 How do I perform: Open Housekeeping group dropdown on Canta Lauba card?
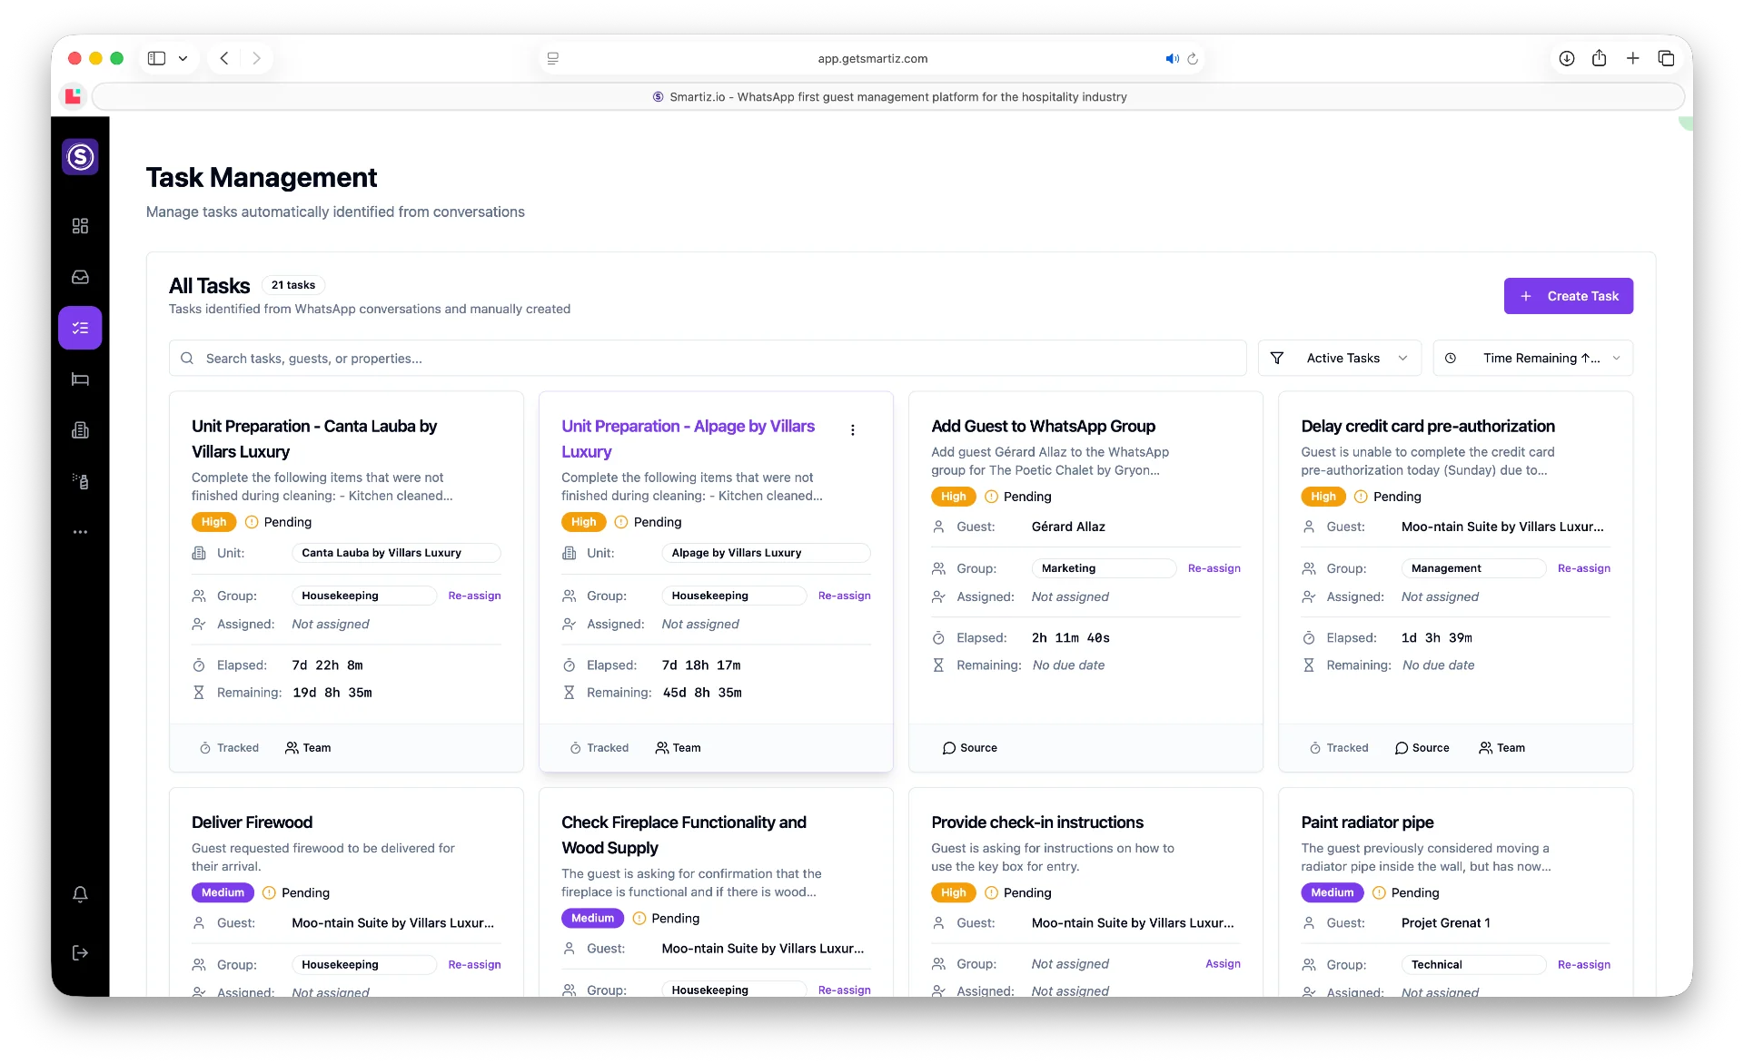click(364, 596)
